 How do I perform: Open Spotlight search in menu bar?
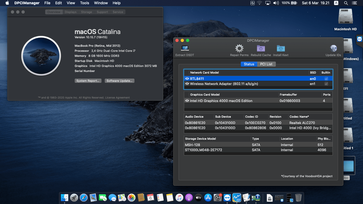346,3
